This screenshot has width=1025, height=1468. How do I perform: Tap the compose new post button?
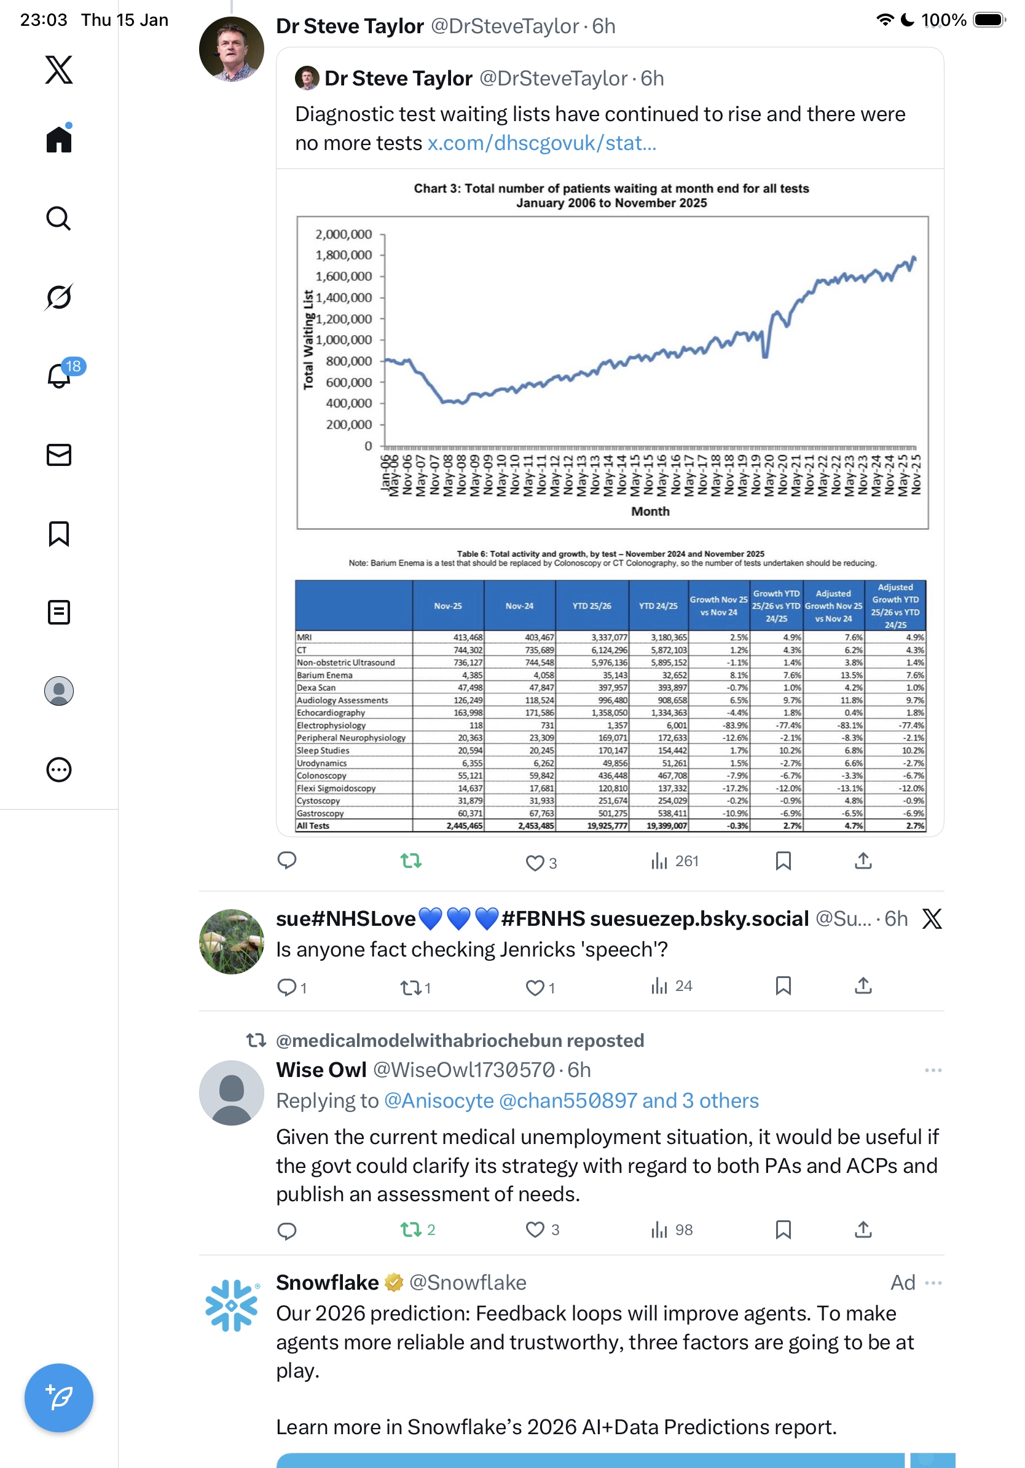(59, 1397)
